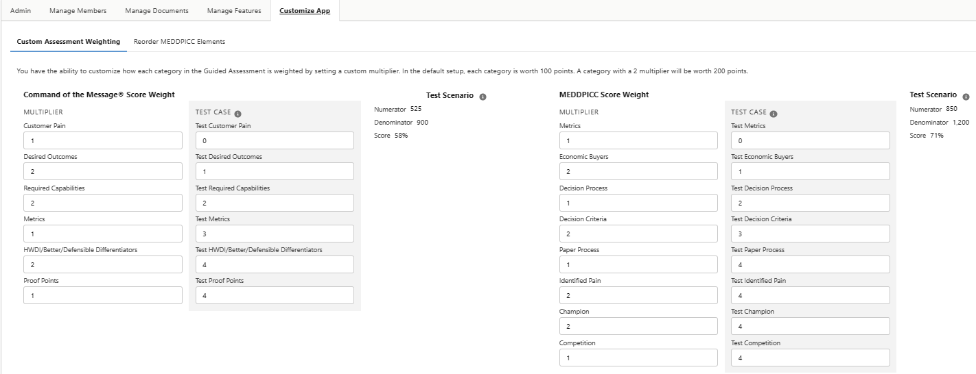Select Custom Assessment Weighting sub-tab
This screenshot has width=976, height=374.
coord(68,42)
